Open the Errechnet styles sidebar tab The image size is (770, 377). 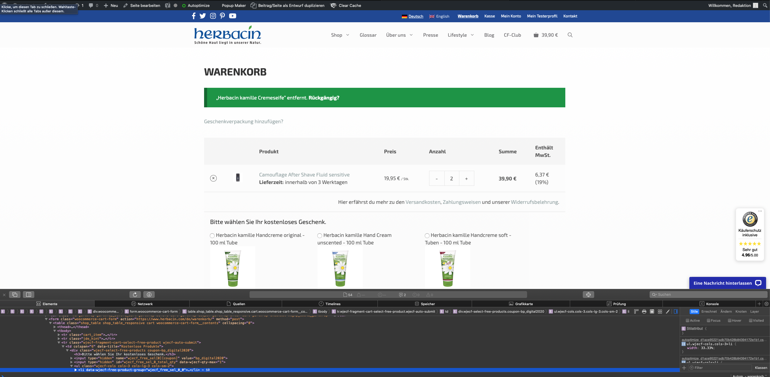[x=709, y=311]
